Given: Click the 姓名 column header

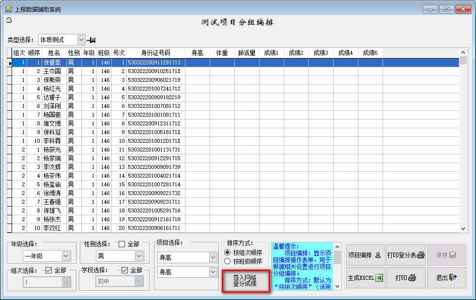Looking at the screenshot, I should tap(54, 53).
